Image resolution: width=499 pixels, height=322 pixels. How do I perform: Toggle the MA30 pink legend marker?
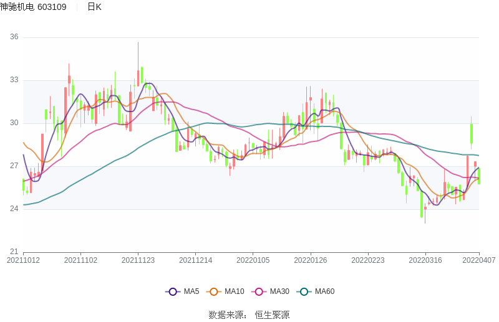(259, 291)
